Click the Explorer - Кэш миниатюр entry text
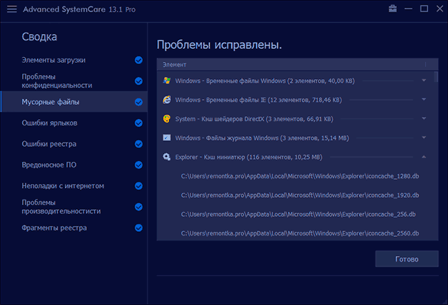The width and height of the screenshot is (448, 305). point(249,157)
